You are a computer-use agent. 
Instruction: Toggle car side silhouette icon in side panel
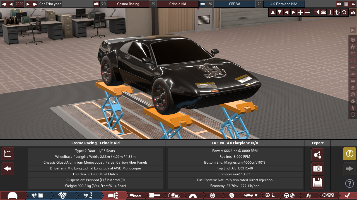(x=353, y=67)
